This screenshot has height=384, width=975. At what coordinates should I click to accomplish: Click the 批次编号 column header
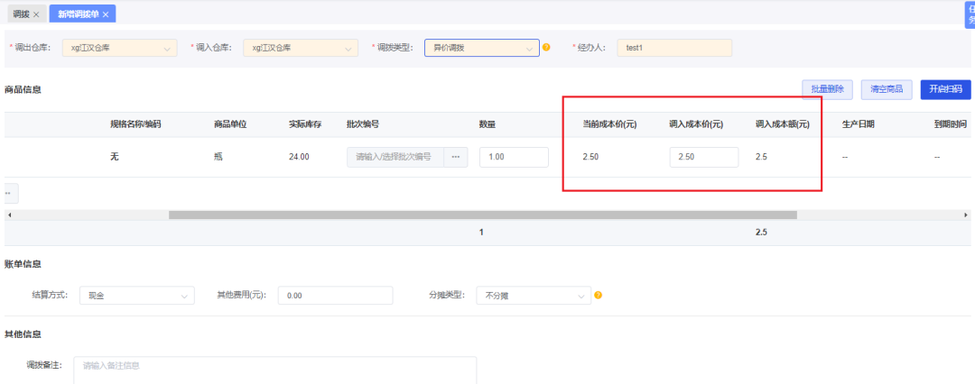363,124
